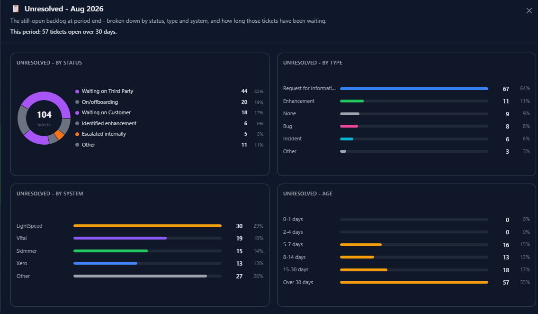Image resolution: width=538 pixels, height=314 pixels.
Task: Select the "Over 30 days" age label
Action: pyautogui.click(x=298, y=282)
